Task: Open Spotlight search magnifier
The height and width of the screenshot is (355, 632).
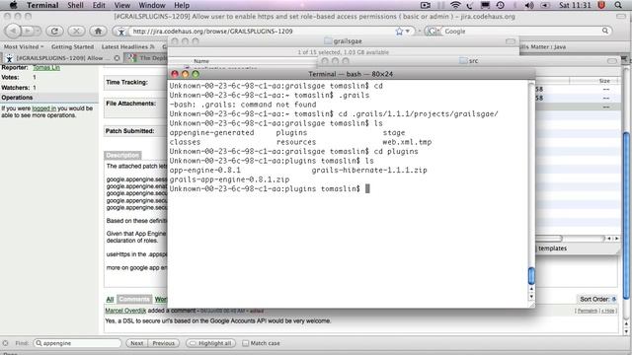Action: pos(618,5)
